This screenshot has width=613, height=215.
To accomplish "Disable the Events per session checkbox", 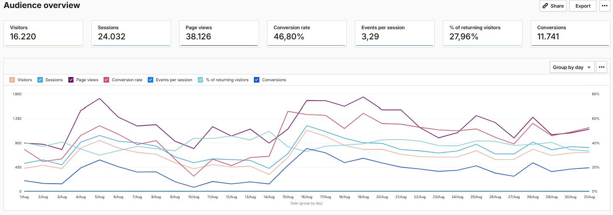I will [151, 80].
